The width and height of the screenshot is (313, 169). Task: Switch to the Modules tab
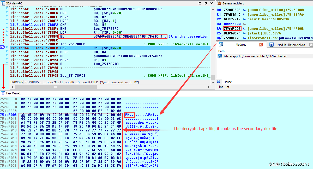tap(240, 45)
